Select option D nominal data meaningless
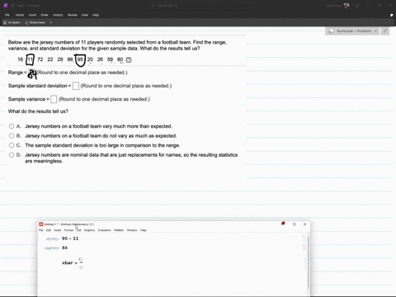 12,155
